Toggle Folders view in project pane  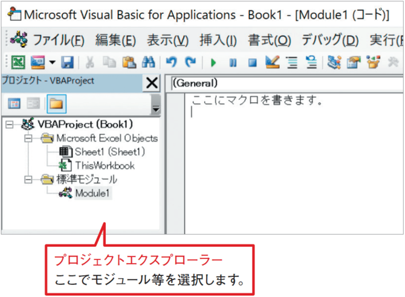point(57,104)
